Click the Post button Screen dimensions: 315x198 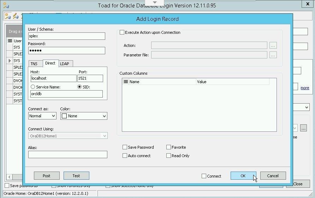47,176
